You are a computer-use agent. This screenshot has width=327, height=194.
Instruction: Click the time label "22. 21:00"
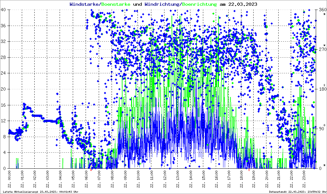(279, 179)
